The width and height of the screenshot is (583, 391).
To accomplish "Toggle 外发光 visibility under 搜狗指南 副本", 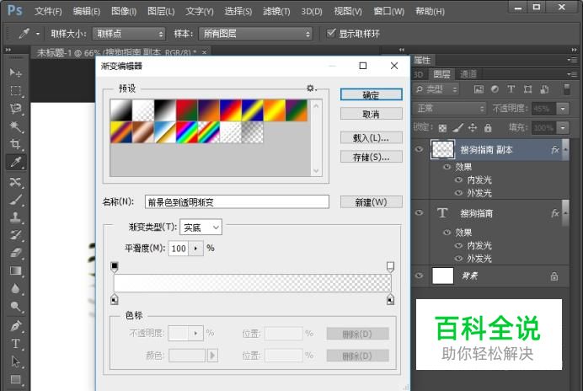I will [458, 193].
